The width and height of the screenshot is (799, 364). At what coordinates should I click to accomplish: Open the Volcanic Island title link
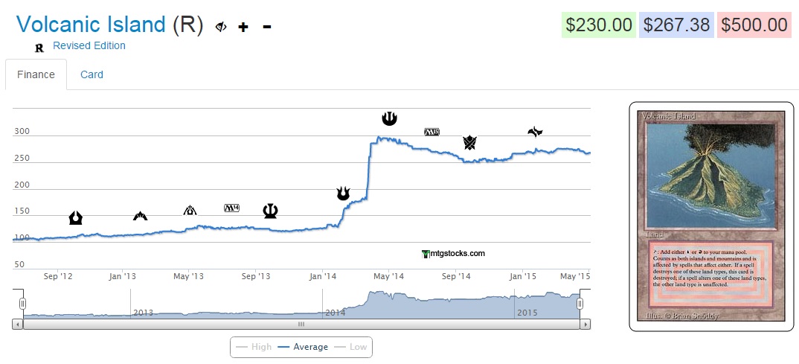(91, 25)
